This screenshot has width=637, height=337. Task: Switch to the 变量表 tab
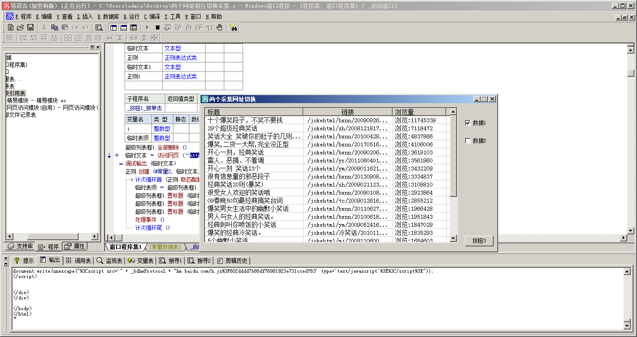[141, 260]
